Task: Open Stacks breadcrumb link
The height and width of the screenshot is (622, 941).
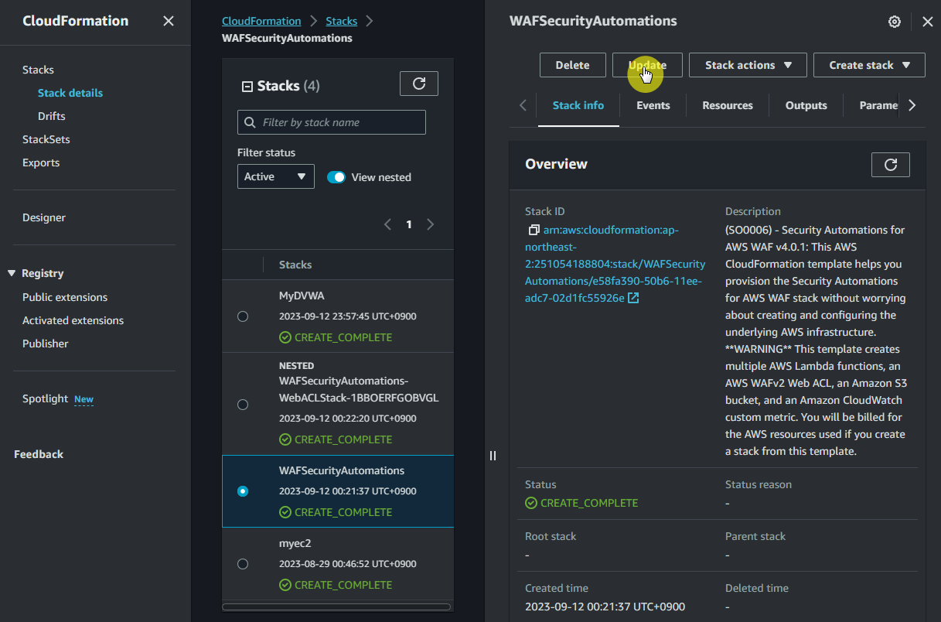Action: (x=342, y=21)
